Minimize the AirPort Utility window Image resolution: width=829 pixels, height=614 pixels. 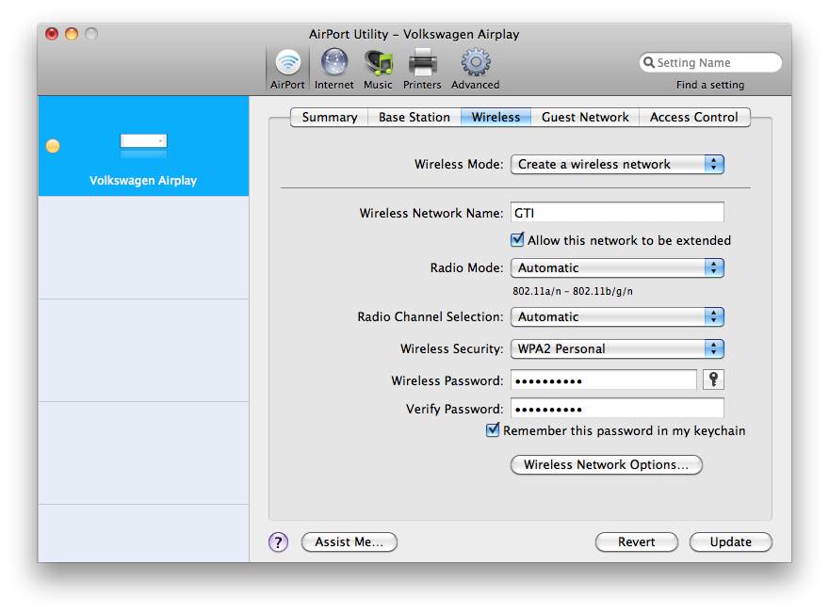[x=72, y=34]
